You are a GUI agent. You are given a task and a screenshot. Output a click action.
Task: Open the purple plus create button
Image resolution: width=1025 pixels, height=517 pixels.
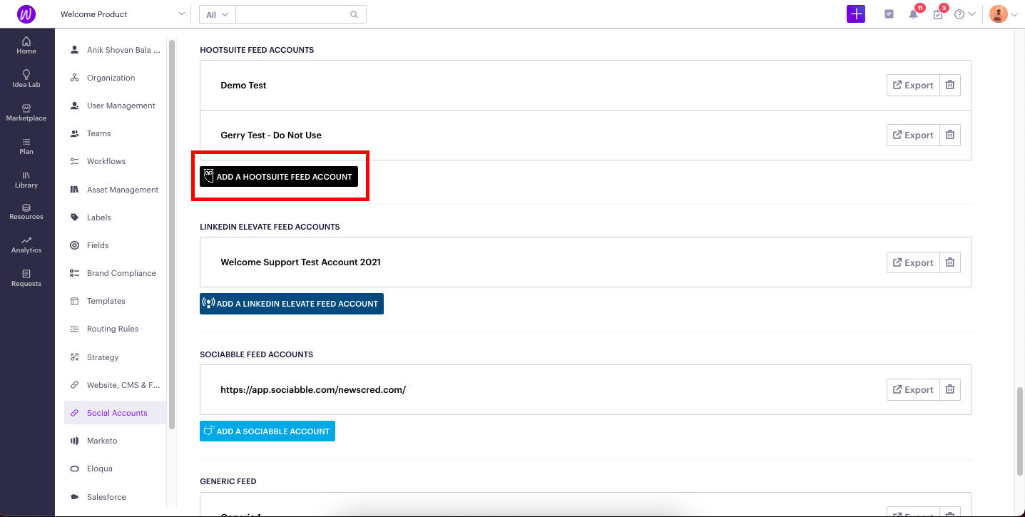pyautogui.click(x=856, y=14)
